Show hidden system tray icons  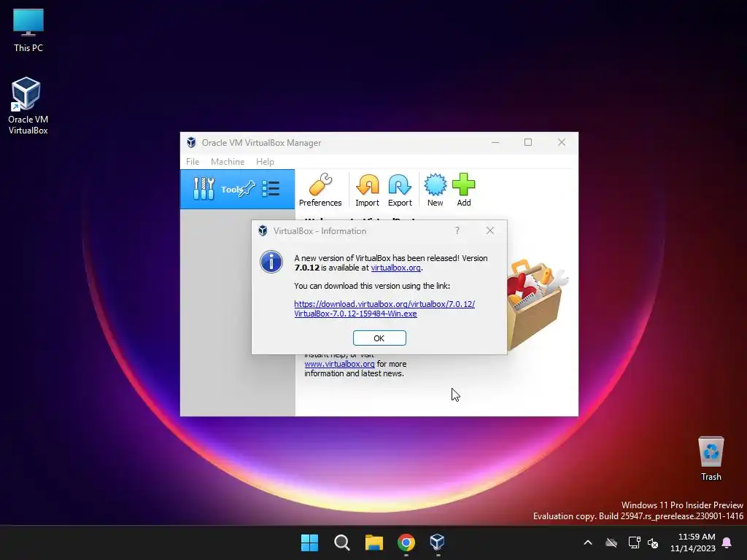coord(588,542)
